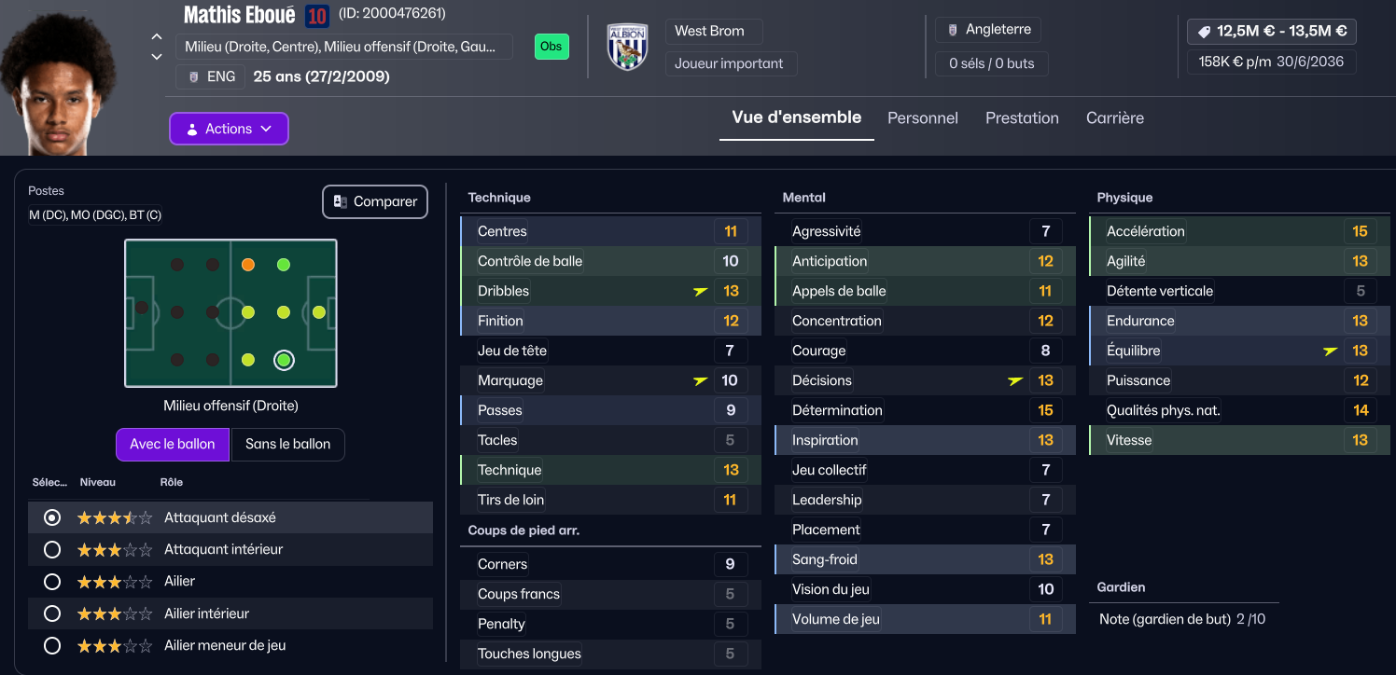This screenshot has height=675, width=1396.
Task: Click the player portrait photo
Action: [x=58, y=79]
